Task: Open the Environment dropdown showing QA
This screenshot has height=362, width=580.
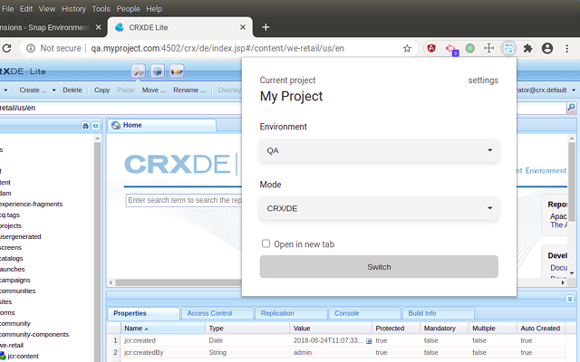Action: [379, 150]
